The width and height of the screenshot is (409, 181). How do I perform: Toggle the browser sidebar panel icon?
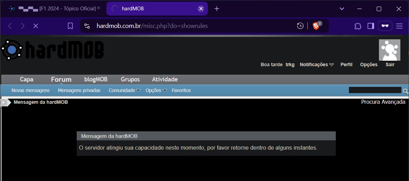click(371, 26)
